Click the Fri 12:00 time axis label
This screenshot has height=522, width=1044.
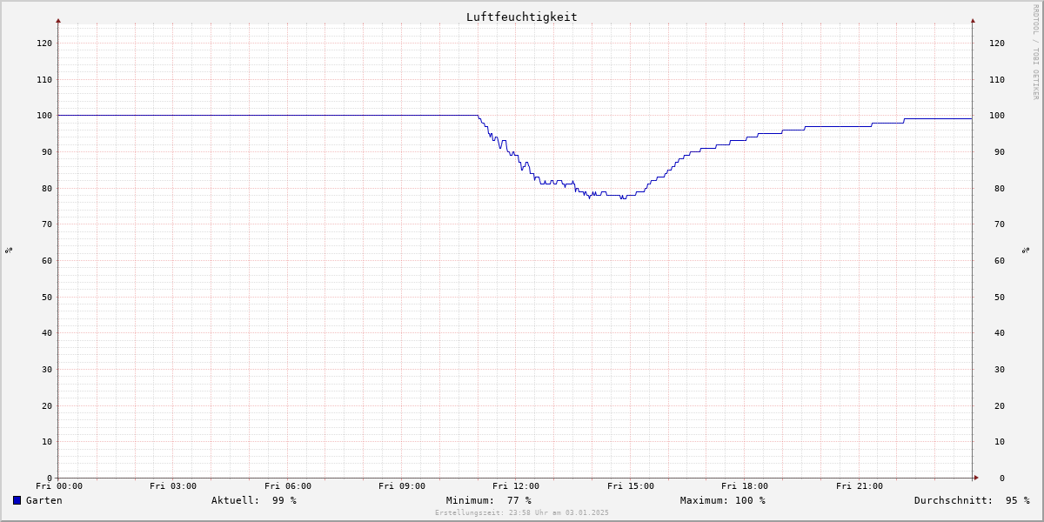point(516,486)
